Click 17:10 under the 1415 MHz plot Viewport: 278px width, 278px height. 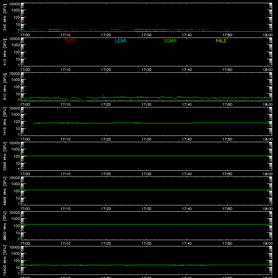[x=65, y=139]
